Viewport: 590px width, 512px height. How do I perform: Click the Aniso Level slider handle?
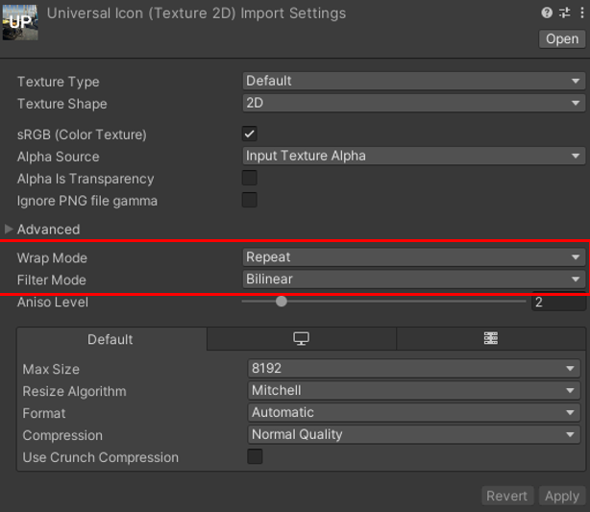(282, 302)
